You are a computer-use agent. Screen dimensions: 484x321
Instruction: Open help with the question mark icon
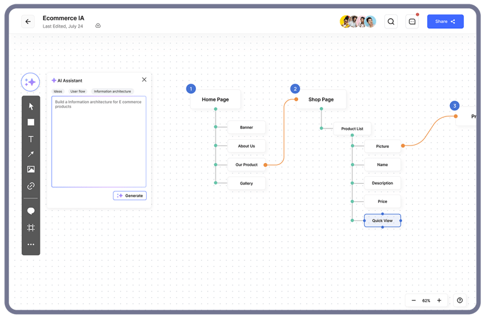coord(459,300)
